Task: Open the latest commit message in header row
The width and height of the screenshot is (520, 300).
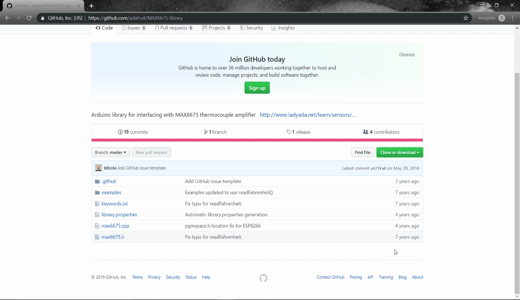Action: (141, 168)
